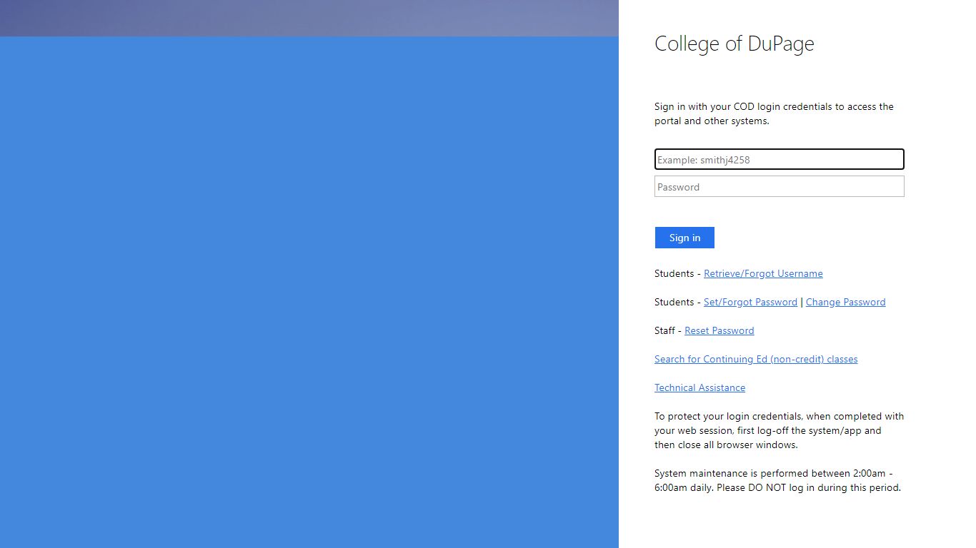Click the Sign in button
This screenshot has width=976, height=548.
click(684, 238)
